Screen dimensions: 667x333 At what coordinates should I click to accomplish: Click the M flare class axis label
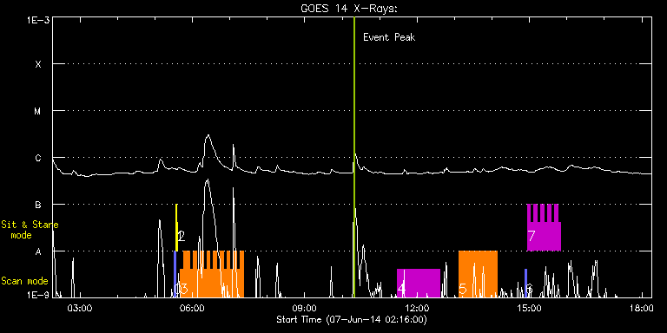click(38, 111)
